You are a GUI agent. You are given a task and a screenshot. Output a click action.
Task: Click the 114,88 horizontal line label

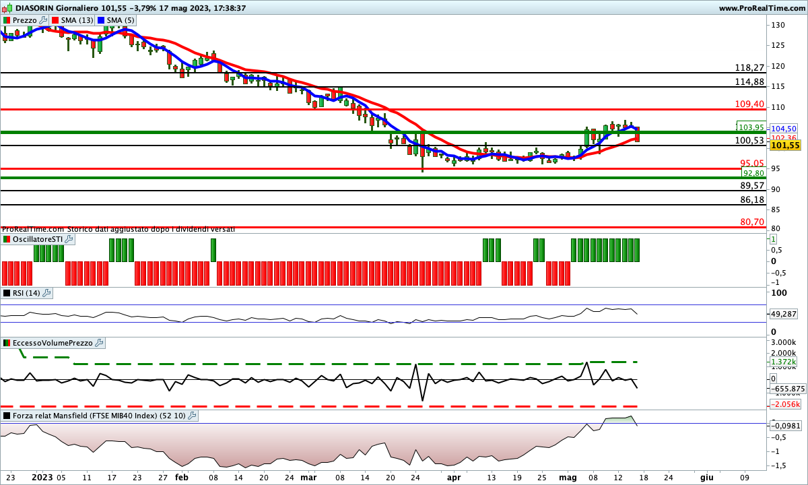(x=750, y=82)
